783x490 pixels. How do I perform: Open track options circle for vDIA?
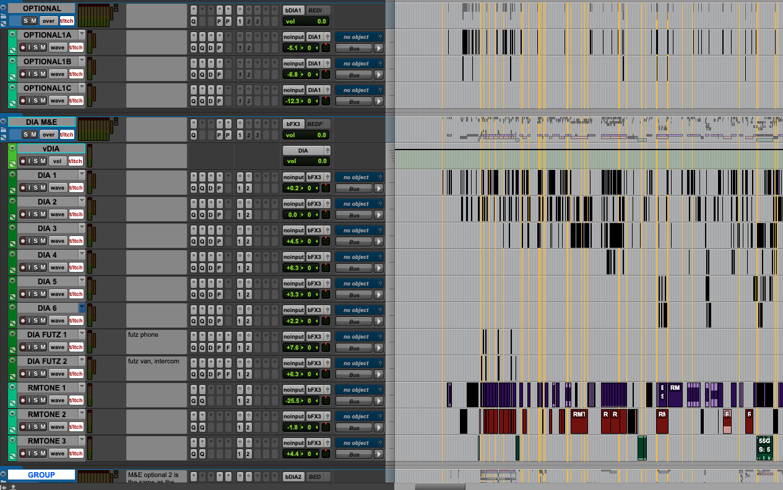click(12, 148)
